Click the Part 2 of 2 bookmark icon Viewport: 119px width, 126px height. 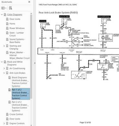[9, 102]
